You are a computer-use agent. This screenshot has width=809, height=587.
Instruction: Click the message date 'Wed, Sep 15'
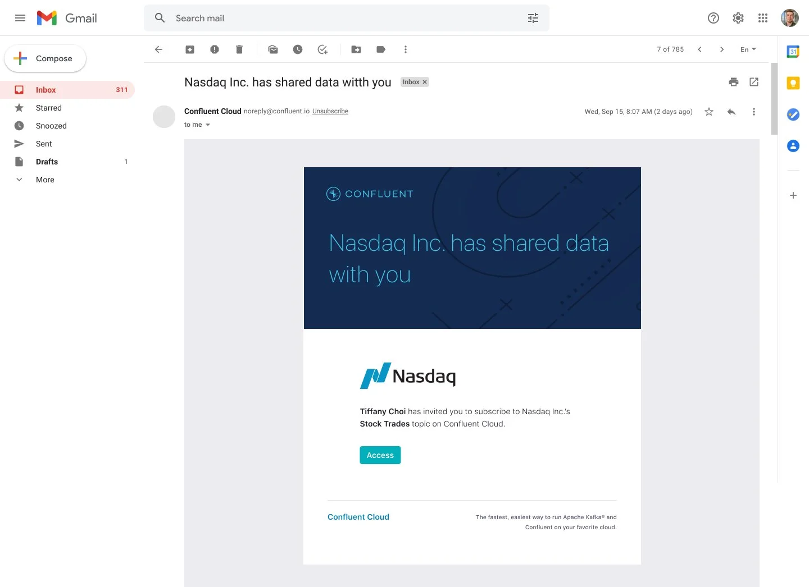click(638, 112)
